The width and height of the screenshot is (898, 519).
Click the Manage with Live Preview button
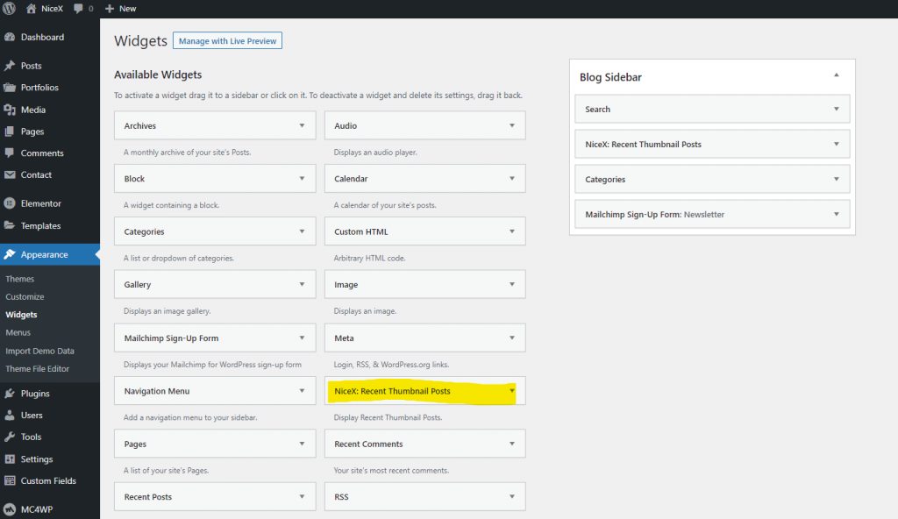[227, 40]
